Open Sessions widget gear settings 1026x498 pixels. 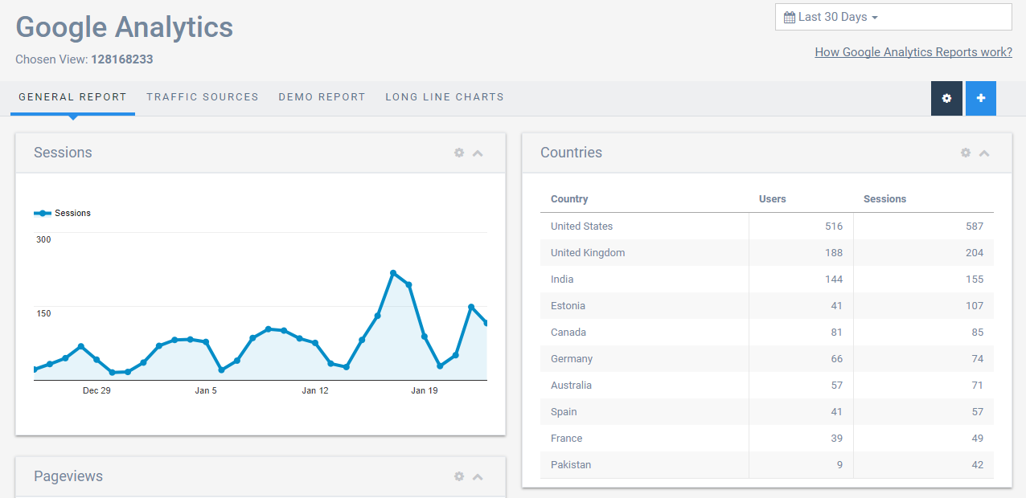coord(459,153)
